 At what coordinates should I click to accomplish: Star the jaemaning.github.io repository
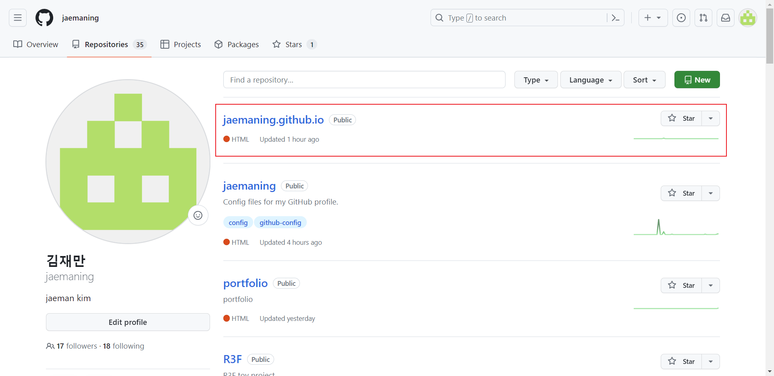[681, 118]
